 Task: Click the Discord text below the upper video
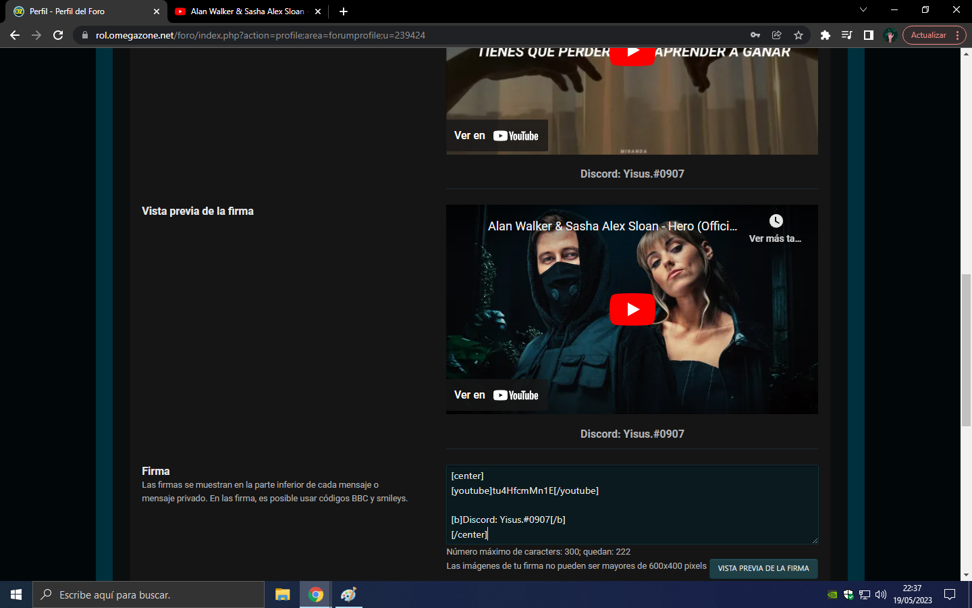coord(632,174)
